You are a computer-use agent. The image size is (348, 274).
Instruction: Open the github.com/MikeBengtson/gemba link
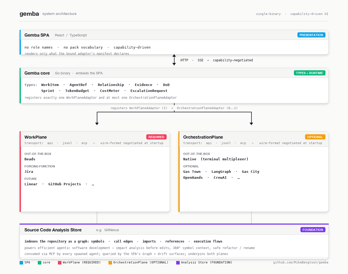[301, 262]
